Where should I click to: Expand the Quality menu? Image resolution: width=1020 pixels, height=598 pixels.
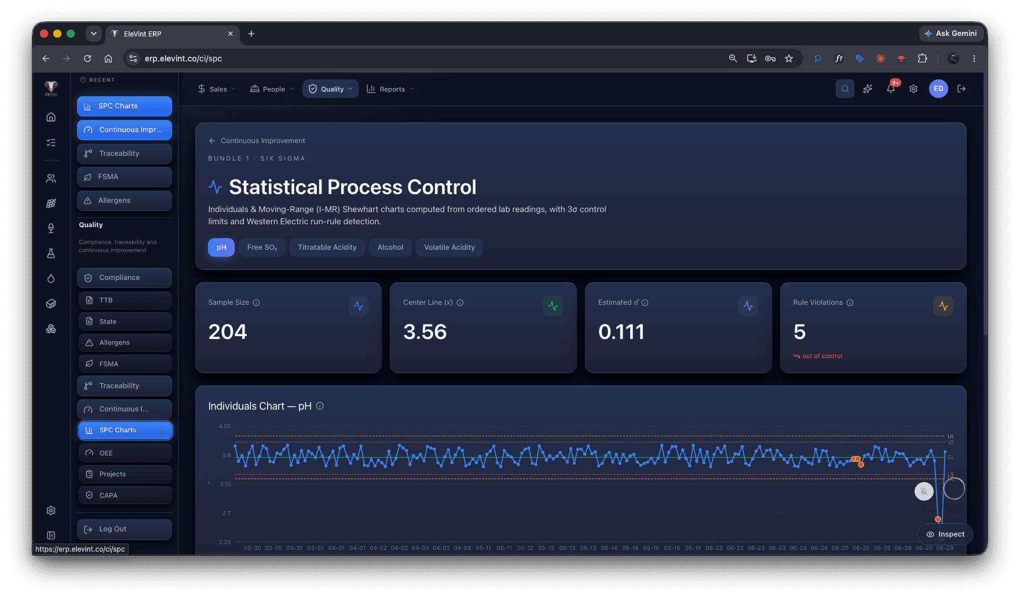pos(331,89)
